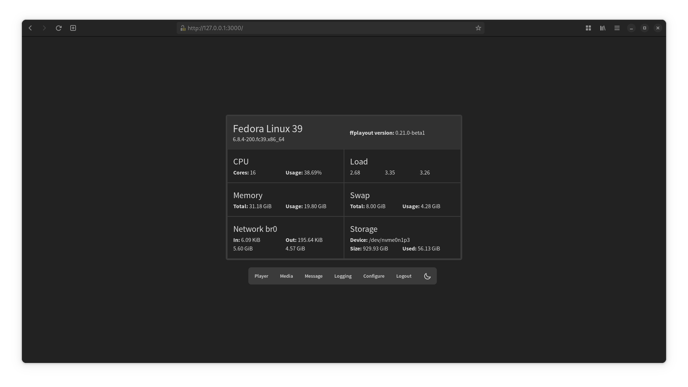Click the site security lock icon

(x=183, y=28)
